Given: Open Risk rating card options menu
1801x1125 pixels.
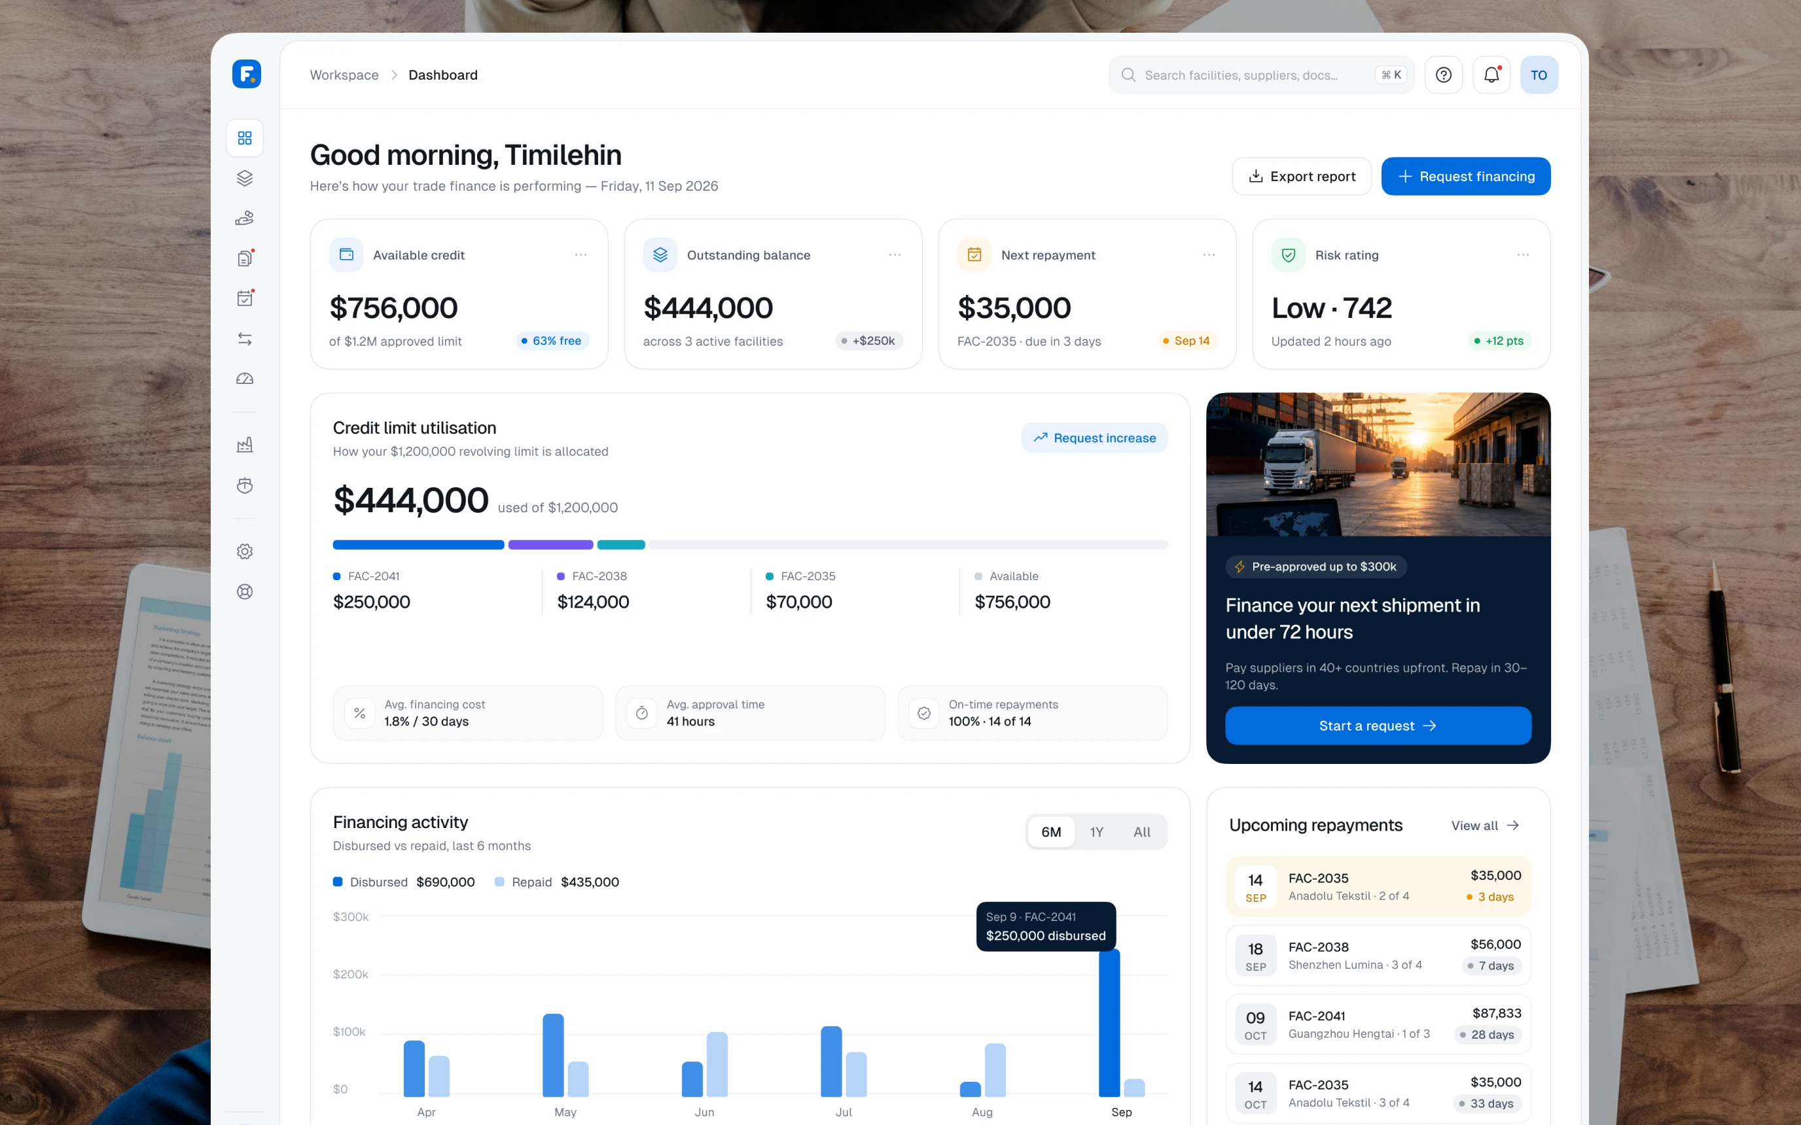Looking at the screenshot, I should point(1524,255).
